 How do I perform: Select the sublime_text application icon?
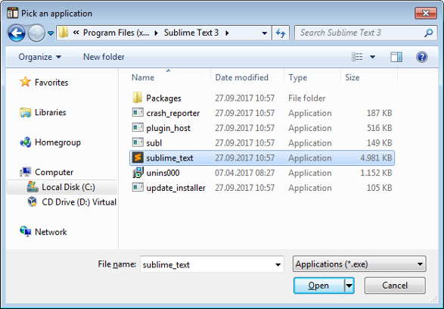138,158
